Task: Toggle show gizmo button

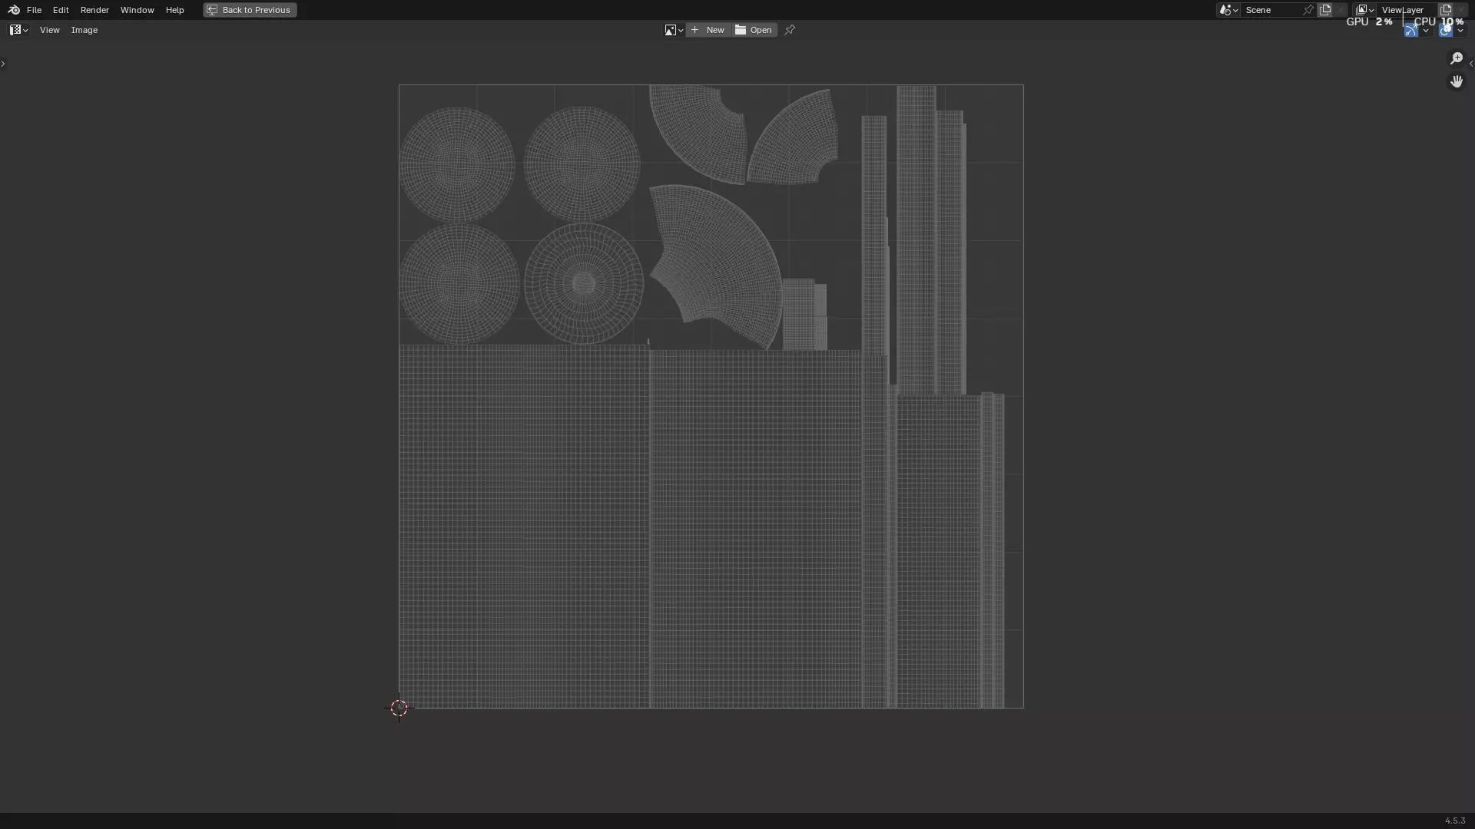Action: click(x=1411, y=31)
